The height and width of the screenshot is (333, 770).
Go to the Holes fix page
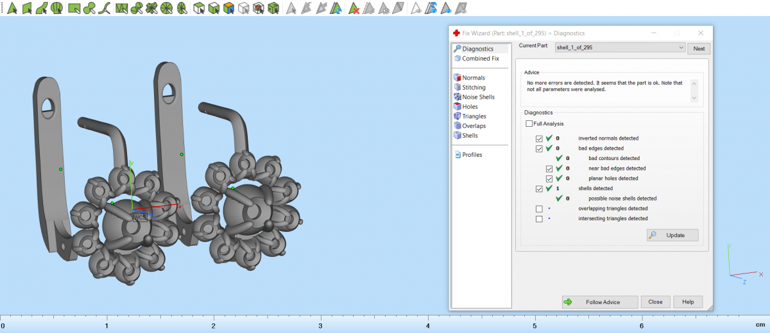(470, 107)
